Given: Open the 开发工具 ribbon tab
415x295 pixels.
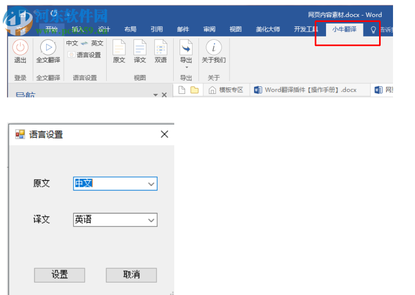Looking at the screenshot, I should click(306, 29).
